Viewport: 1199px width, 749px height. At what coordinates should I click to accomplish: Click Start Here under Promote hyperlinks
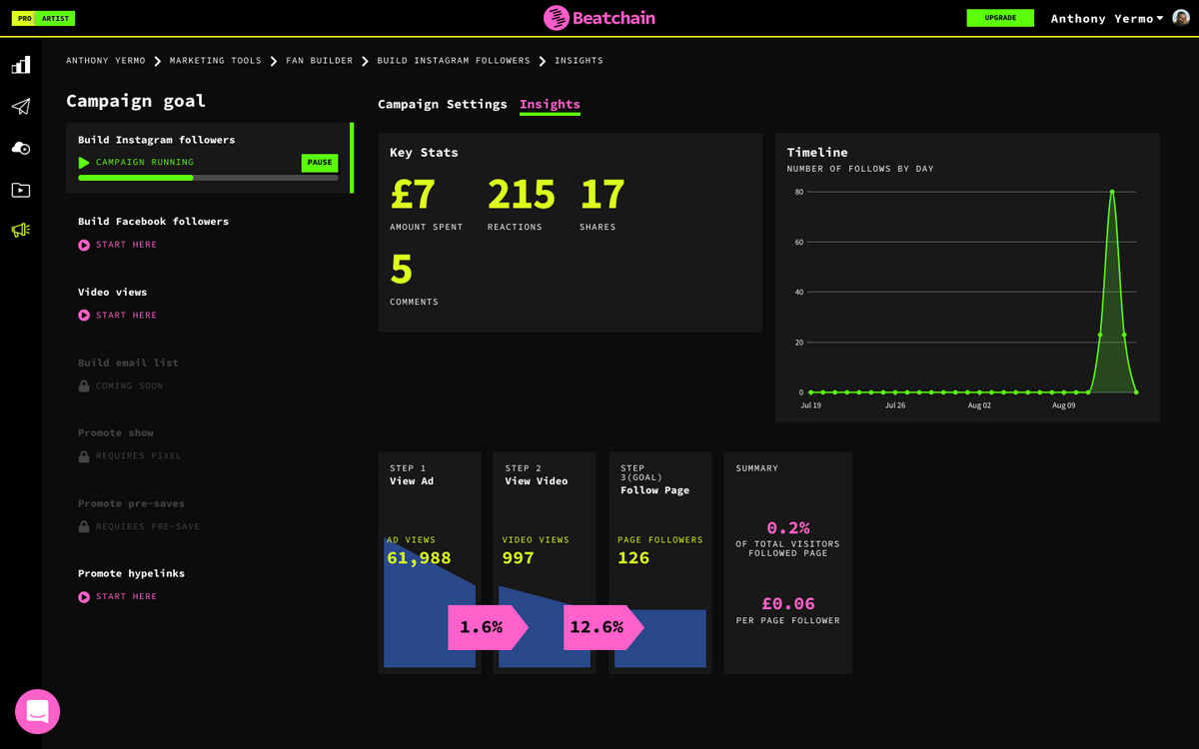(127, 597)
